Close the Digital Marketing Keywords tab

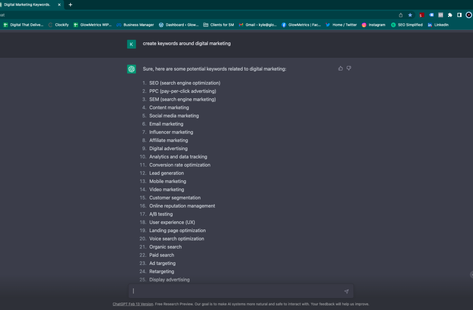coord(59,5)
